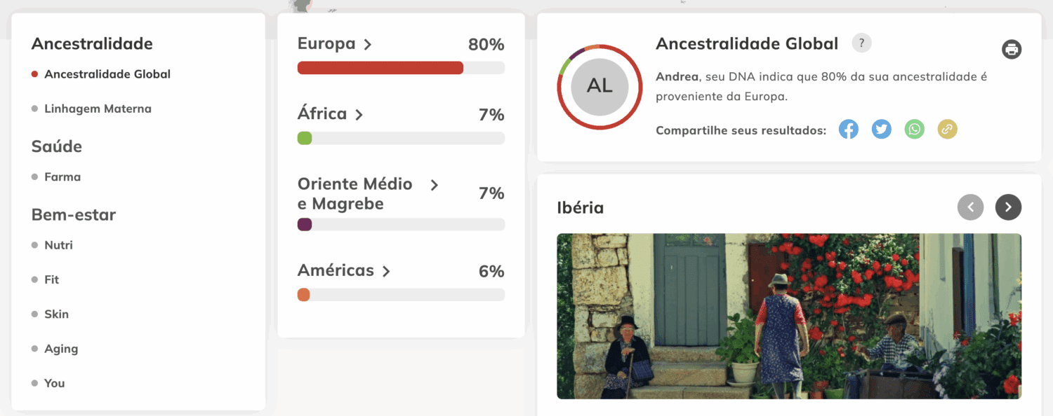Open the Farma section
This screenshot has height=416, width=1053.
pos(62,177)
